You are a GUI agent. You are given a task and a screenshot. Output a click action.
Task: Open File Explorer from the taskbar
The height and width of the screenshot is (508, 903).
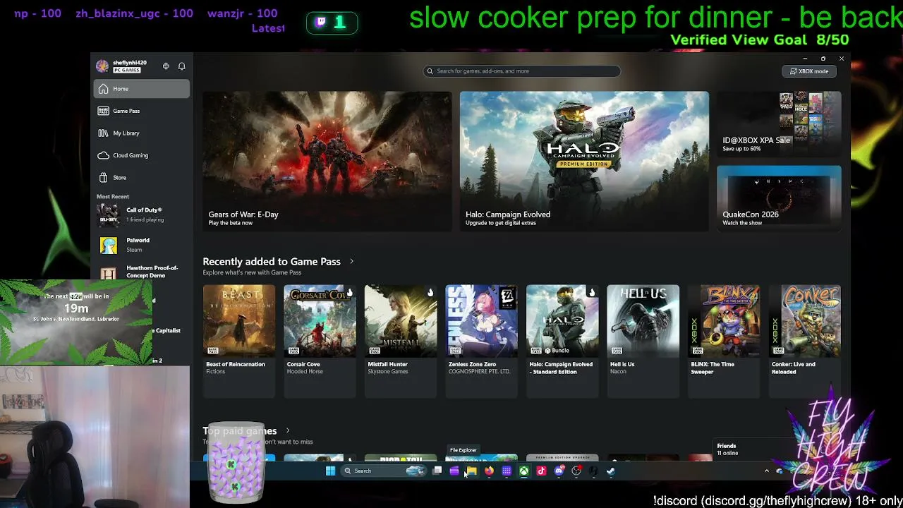471,471
